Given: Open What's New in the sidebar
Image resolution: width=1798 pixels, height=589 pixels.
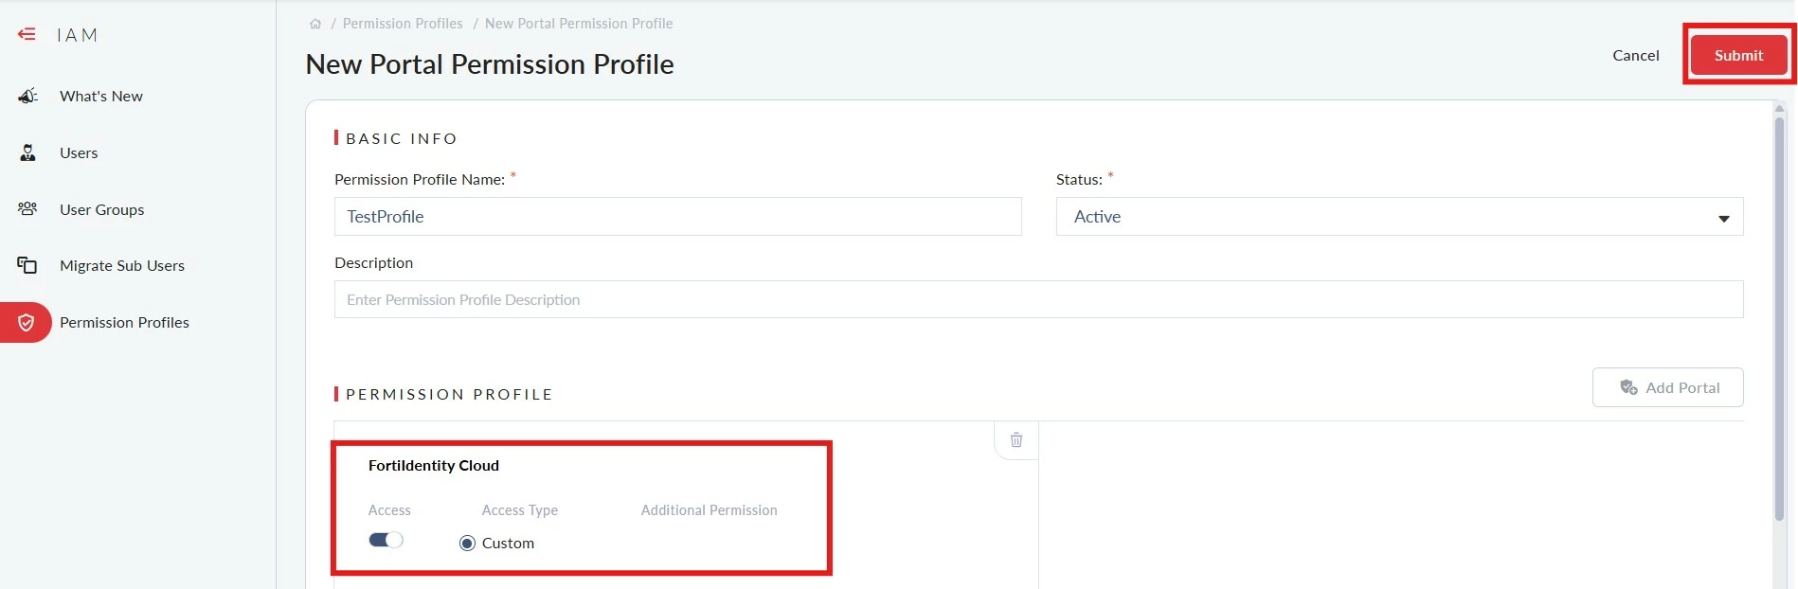Looking at the screenshot, I should (x=101, y=96).
